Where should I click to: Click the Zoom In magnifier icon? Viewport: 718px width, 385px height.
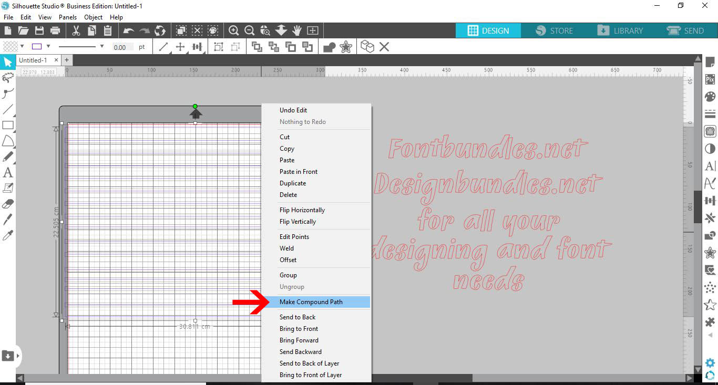tap(234, 30)
